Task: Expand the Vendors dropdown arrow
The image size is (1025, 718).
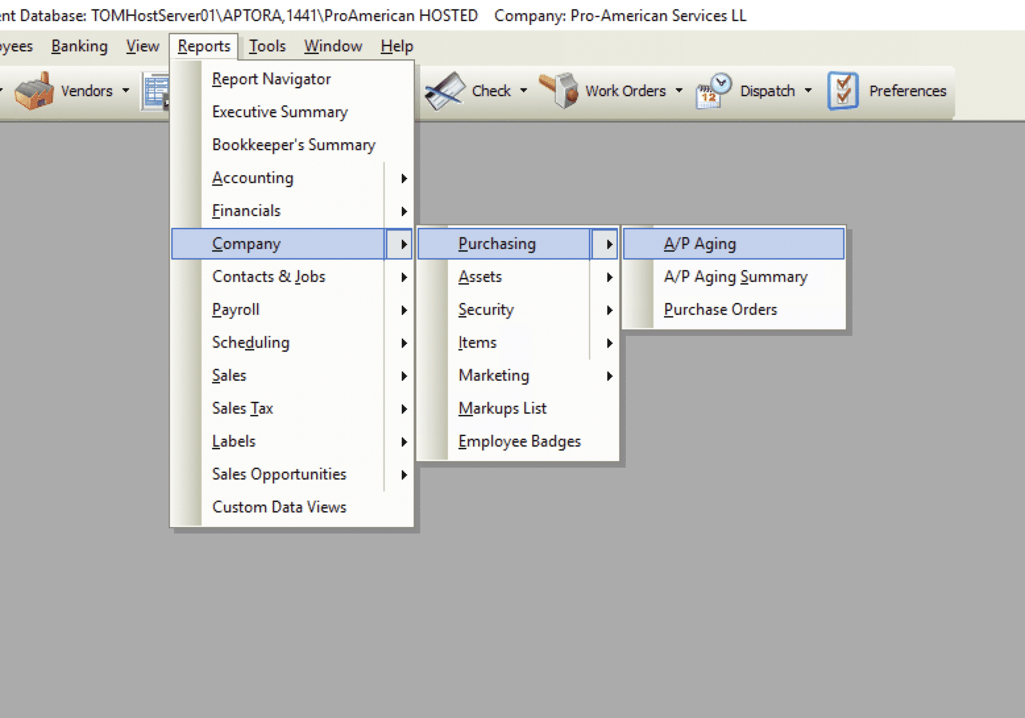Action: pos(126,91)
